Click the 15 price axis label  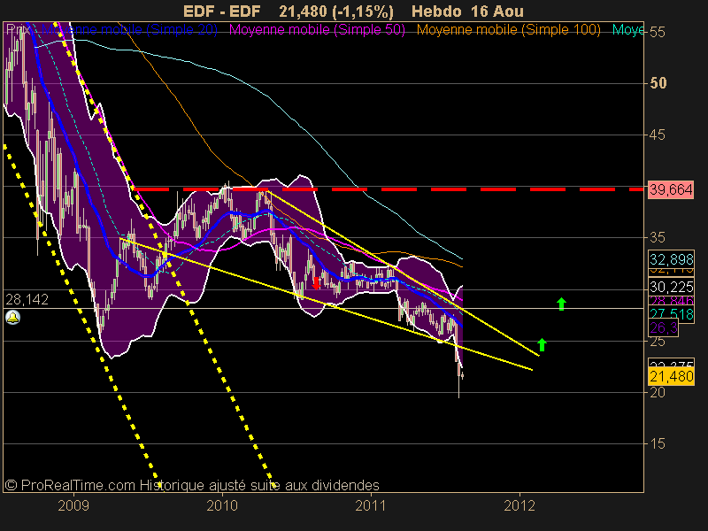click(658, 444)
